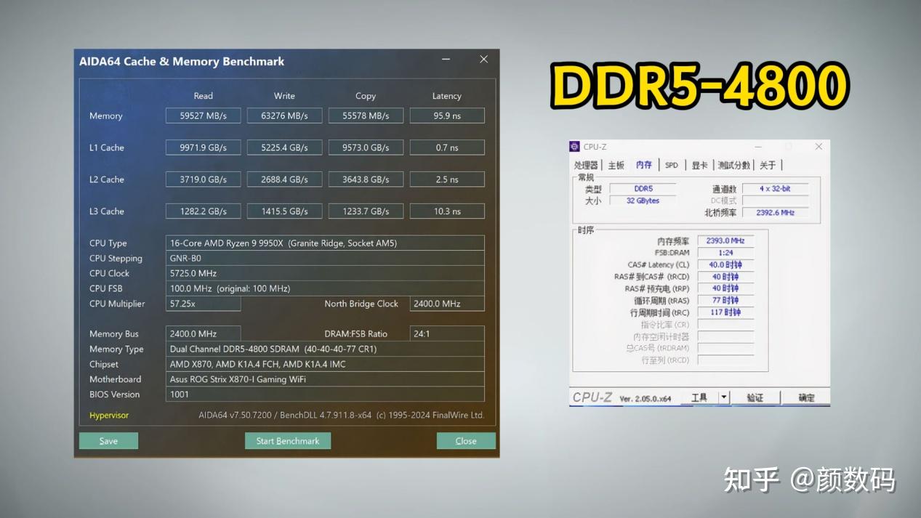Expand the dropdown arrow next to 工具
Screen dimensions: 921x518
pos(723,397)
